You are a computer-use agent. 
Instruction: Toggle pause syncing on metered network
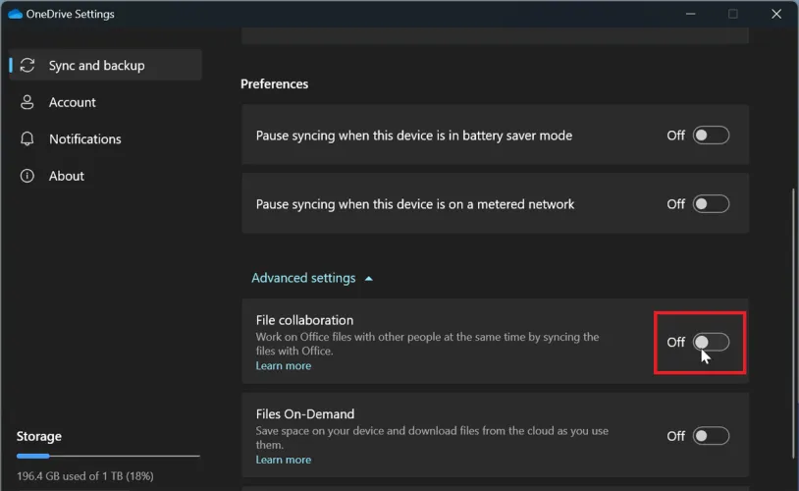point(711,204)
